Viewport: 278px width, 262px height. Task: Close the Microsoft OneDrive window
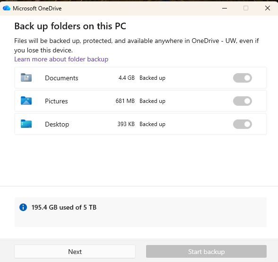[268, 8]
